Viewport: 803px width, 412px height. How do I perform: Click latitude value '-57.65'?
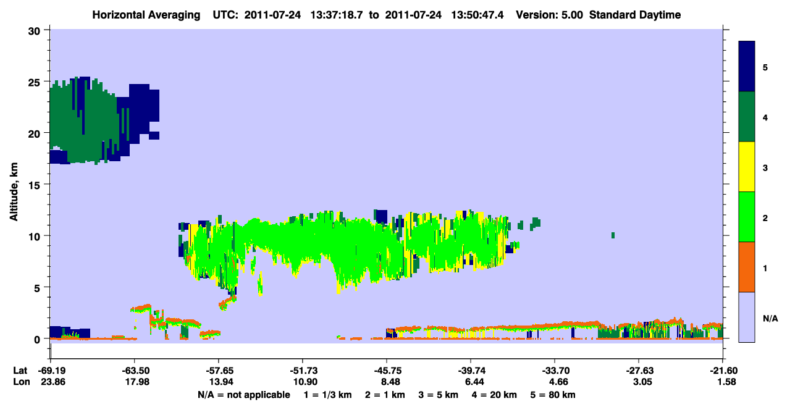(x=219, y=371)
